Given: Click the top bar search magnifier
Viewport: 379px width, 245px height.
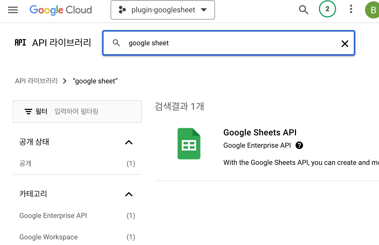Looking at the screenshot, I should [304, 10].
